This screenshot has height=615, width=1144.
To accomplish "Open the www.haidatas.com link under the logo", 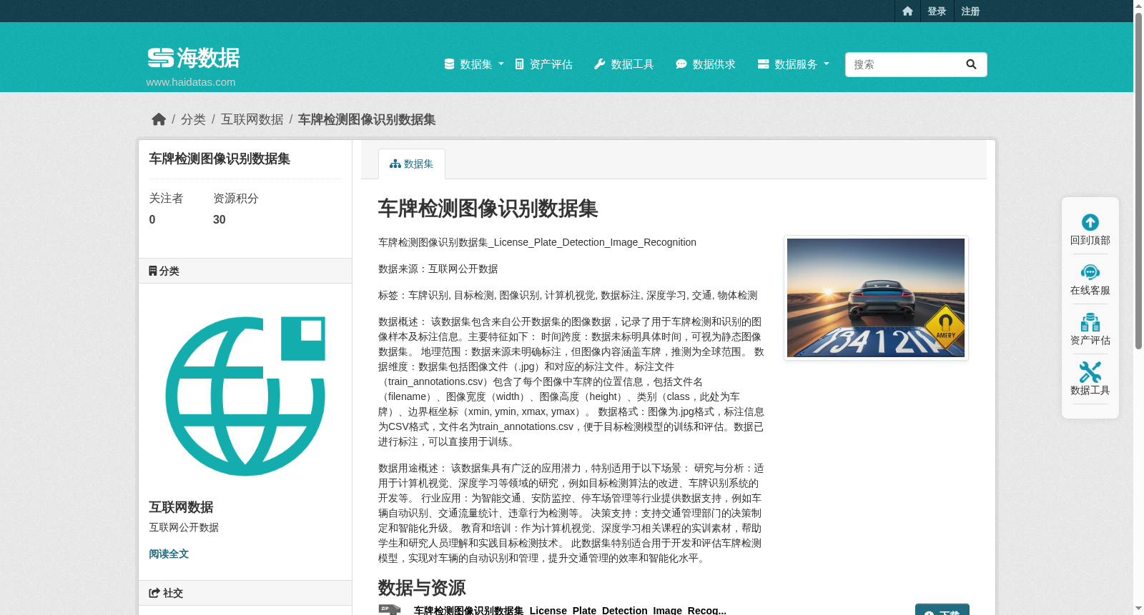I will [x=191, y=82].
